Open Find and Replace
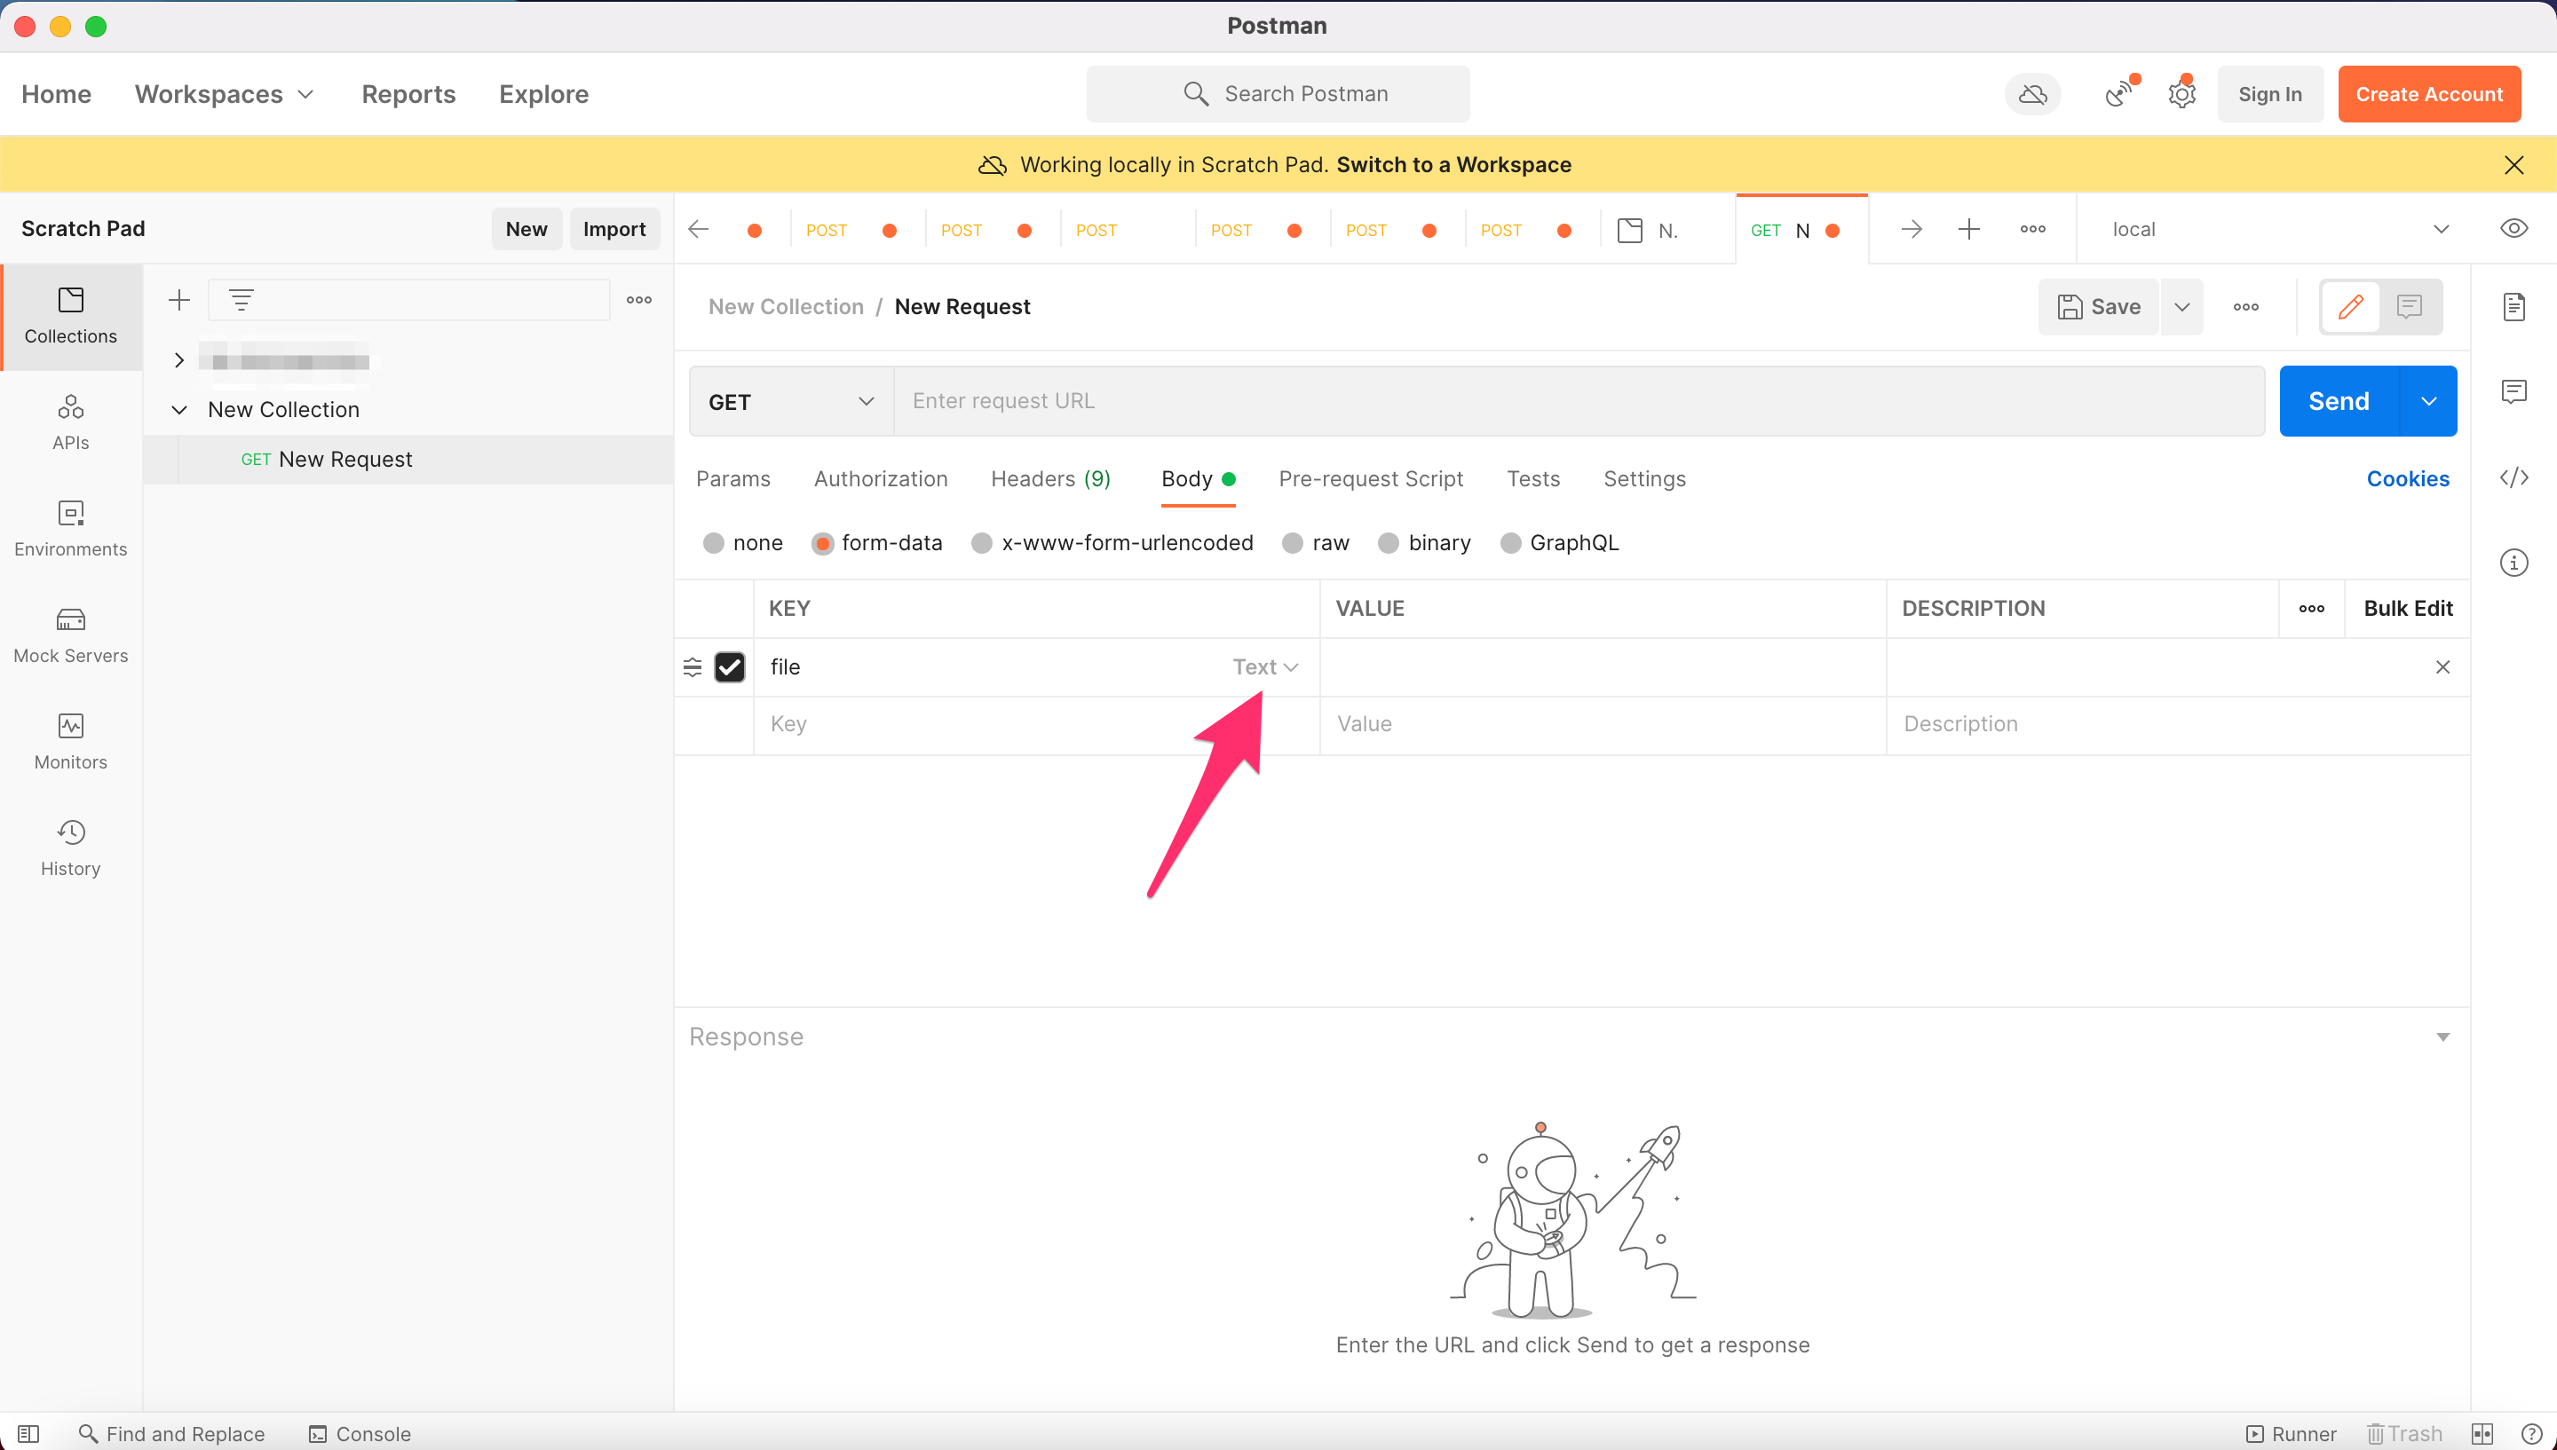The image size is (2557, 1450). pyautogui.click(x=170, y=1434)
